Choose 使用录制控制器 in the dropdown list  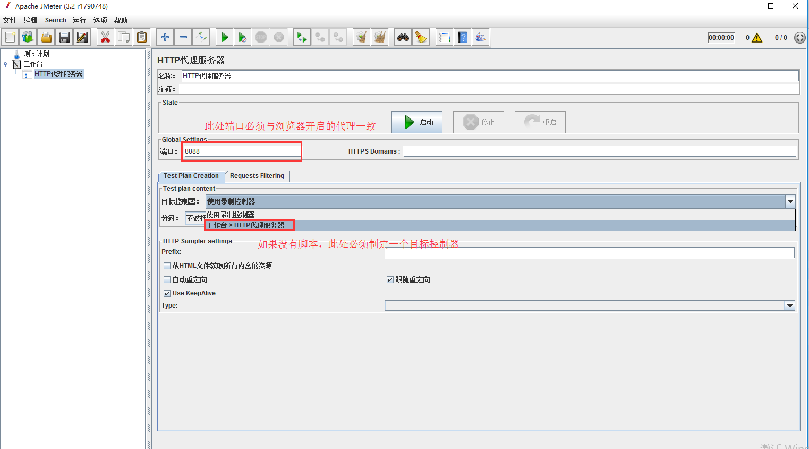500,215
